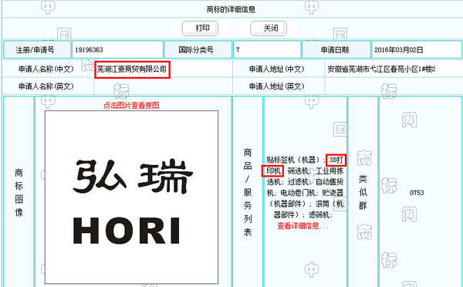463x287 pixels.
Task: Click the 打印 print button
Action: click(x=200, y=29)
